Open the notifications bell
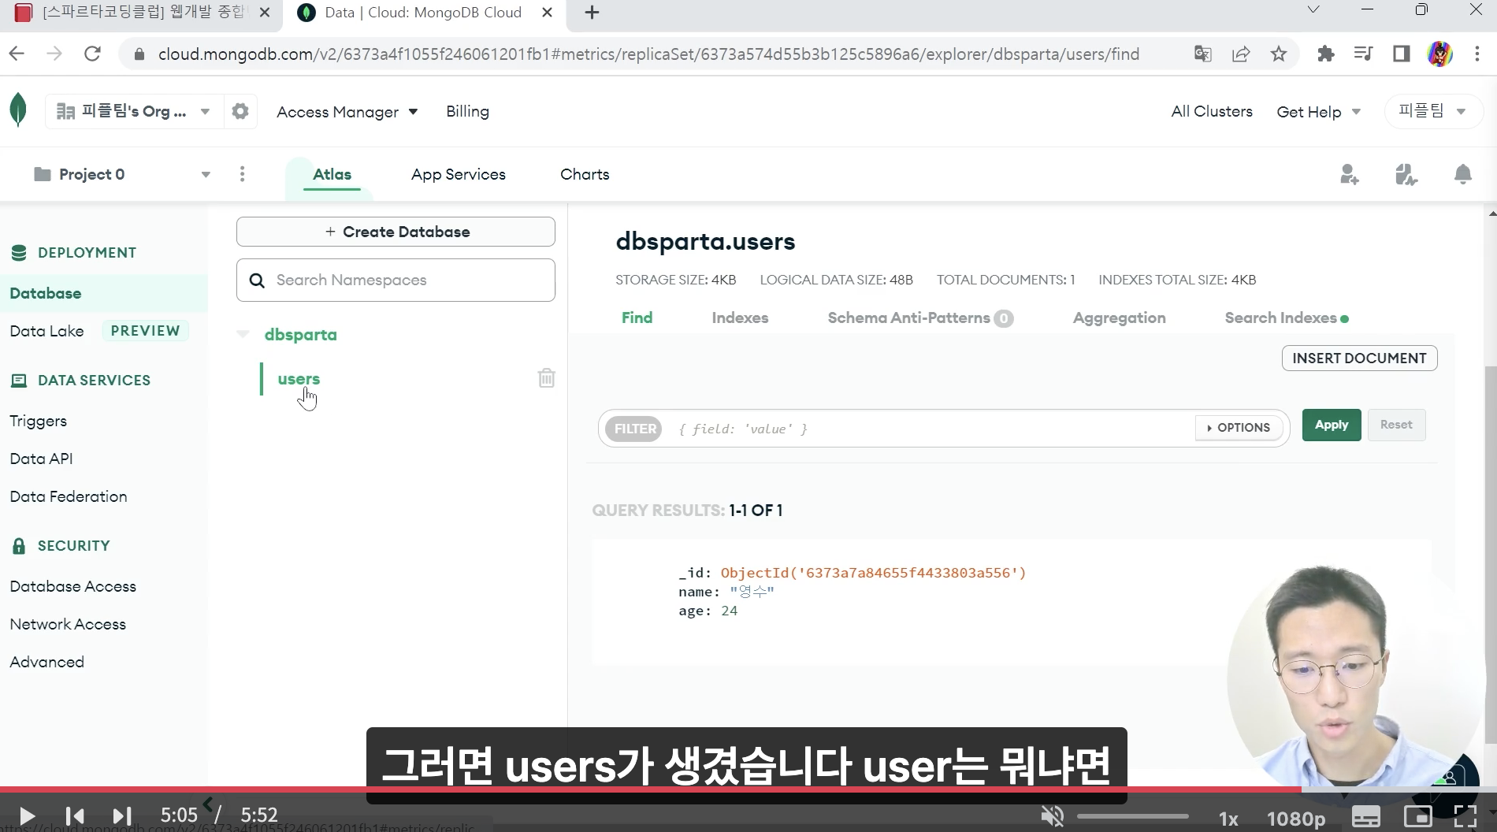 (x=1462, y=174)
